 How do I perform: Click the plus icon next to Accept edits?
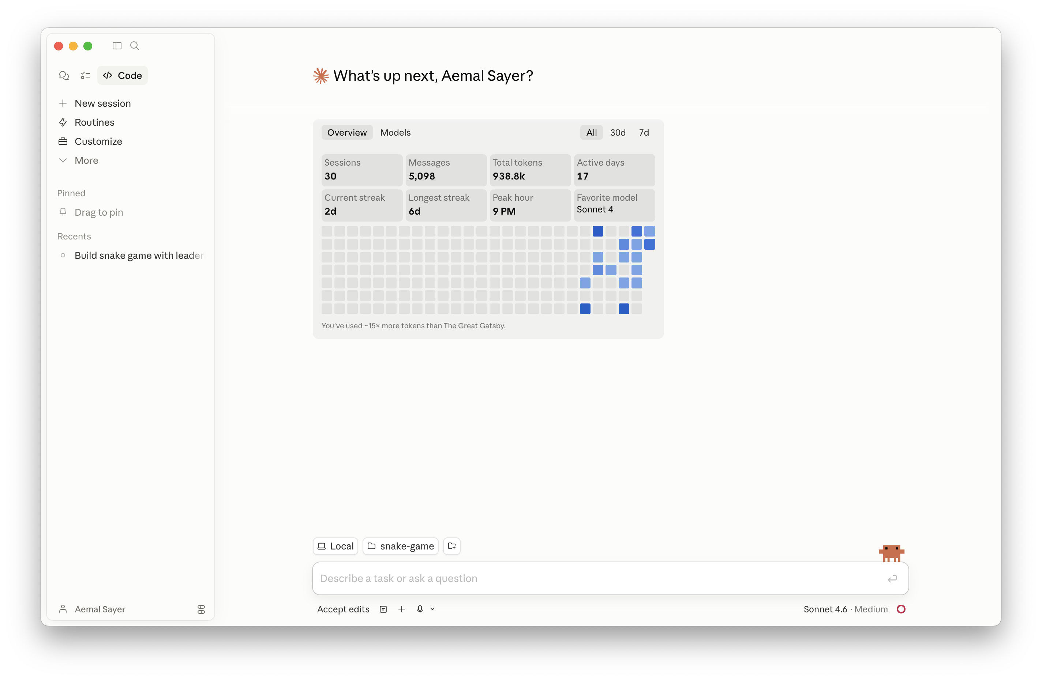[401, 609]
